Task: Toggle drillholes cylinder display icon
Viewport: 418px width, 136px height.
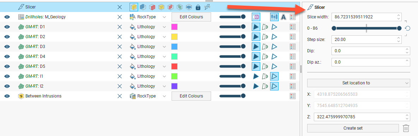Action: coord(256,17)
